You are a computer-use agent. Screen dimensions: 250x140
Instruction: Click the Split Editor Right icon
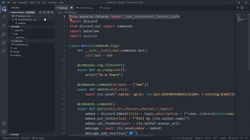242,8
